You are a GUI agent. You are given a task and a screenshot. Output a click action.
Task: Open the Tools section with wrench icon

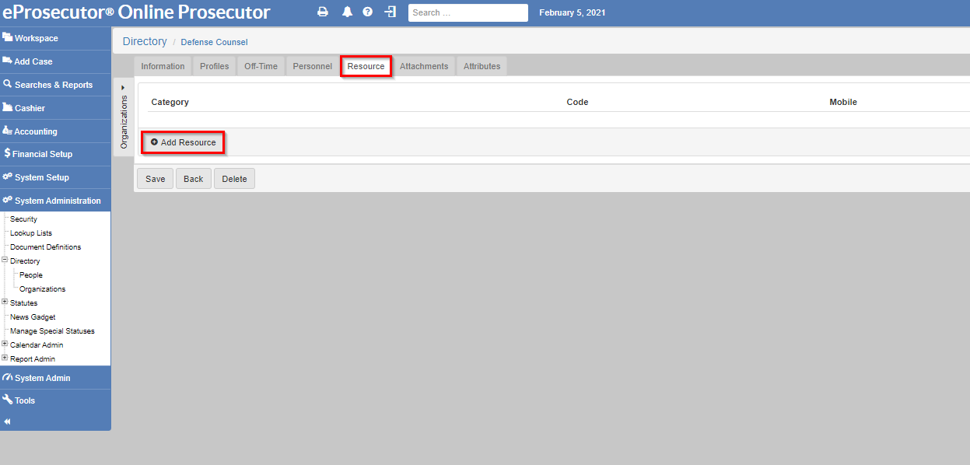(24, 400)
